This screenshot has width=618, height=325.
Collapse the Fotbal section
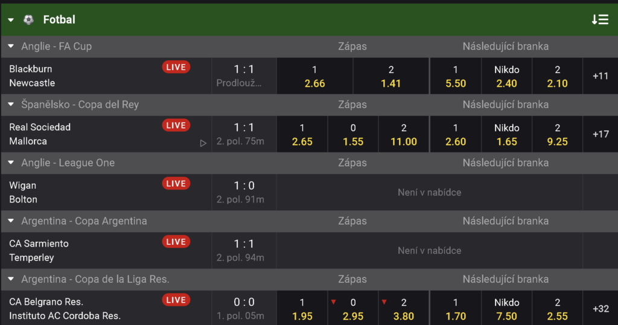[x=11, y=20]
